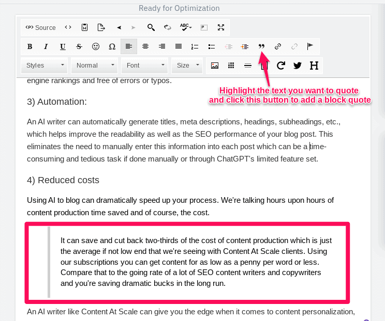Click the unlink icon
The height and width of the screenshot is (321, 385).
[294, 46]
